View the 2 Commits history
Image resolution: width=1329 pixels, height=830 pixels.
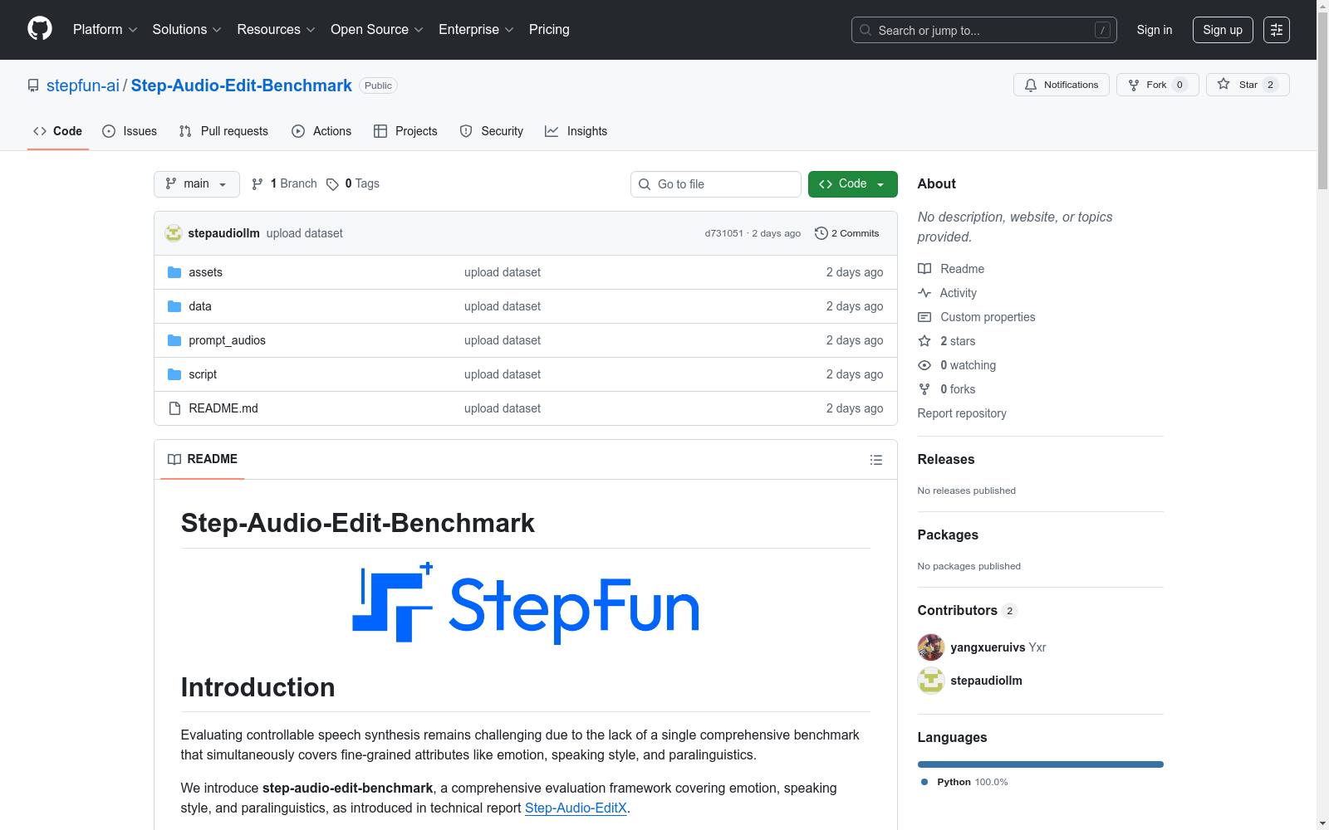[x=846, y=233]
